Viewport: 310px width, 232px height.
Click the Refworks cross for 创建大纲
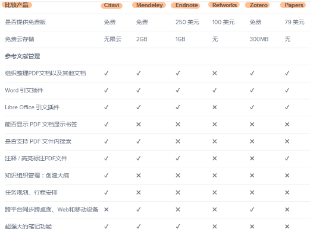tap(214, 176)
